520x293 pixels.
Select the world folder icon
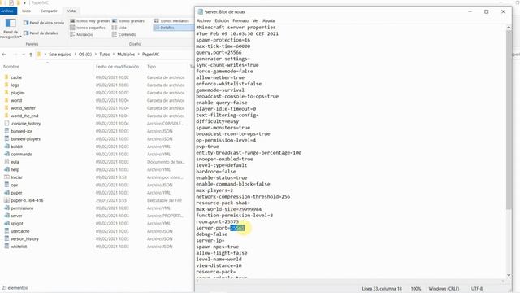tap(6, 100)
